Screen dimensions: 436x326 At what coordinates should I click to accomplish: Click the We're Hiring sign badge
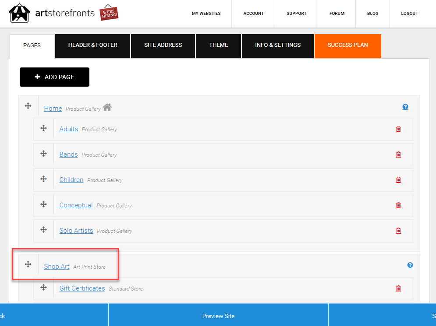coord(109,13)
